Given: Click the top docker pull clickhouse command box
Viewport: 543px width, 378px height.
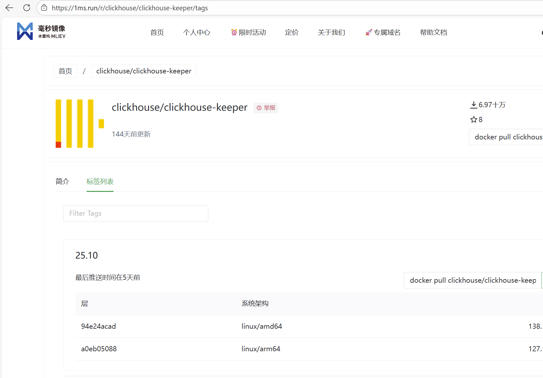Looking at the screenshot, I should pos(506,137).
